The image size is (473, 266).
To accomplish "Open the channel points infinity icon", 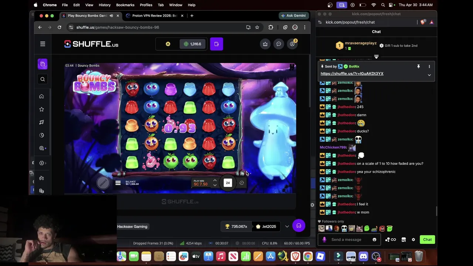I will 390,239.
